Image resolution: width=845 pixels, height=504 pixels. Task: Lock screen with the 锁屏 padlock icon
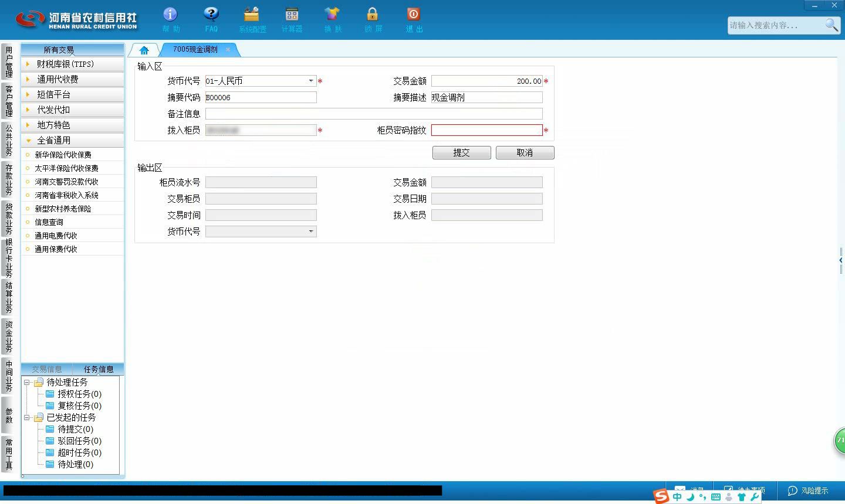coord(372,15)
